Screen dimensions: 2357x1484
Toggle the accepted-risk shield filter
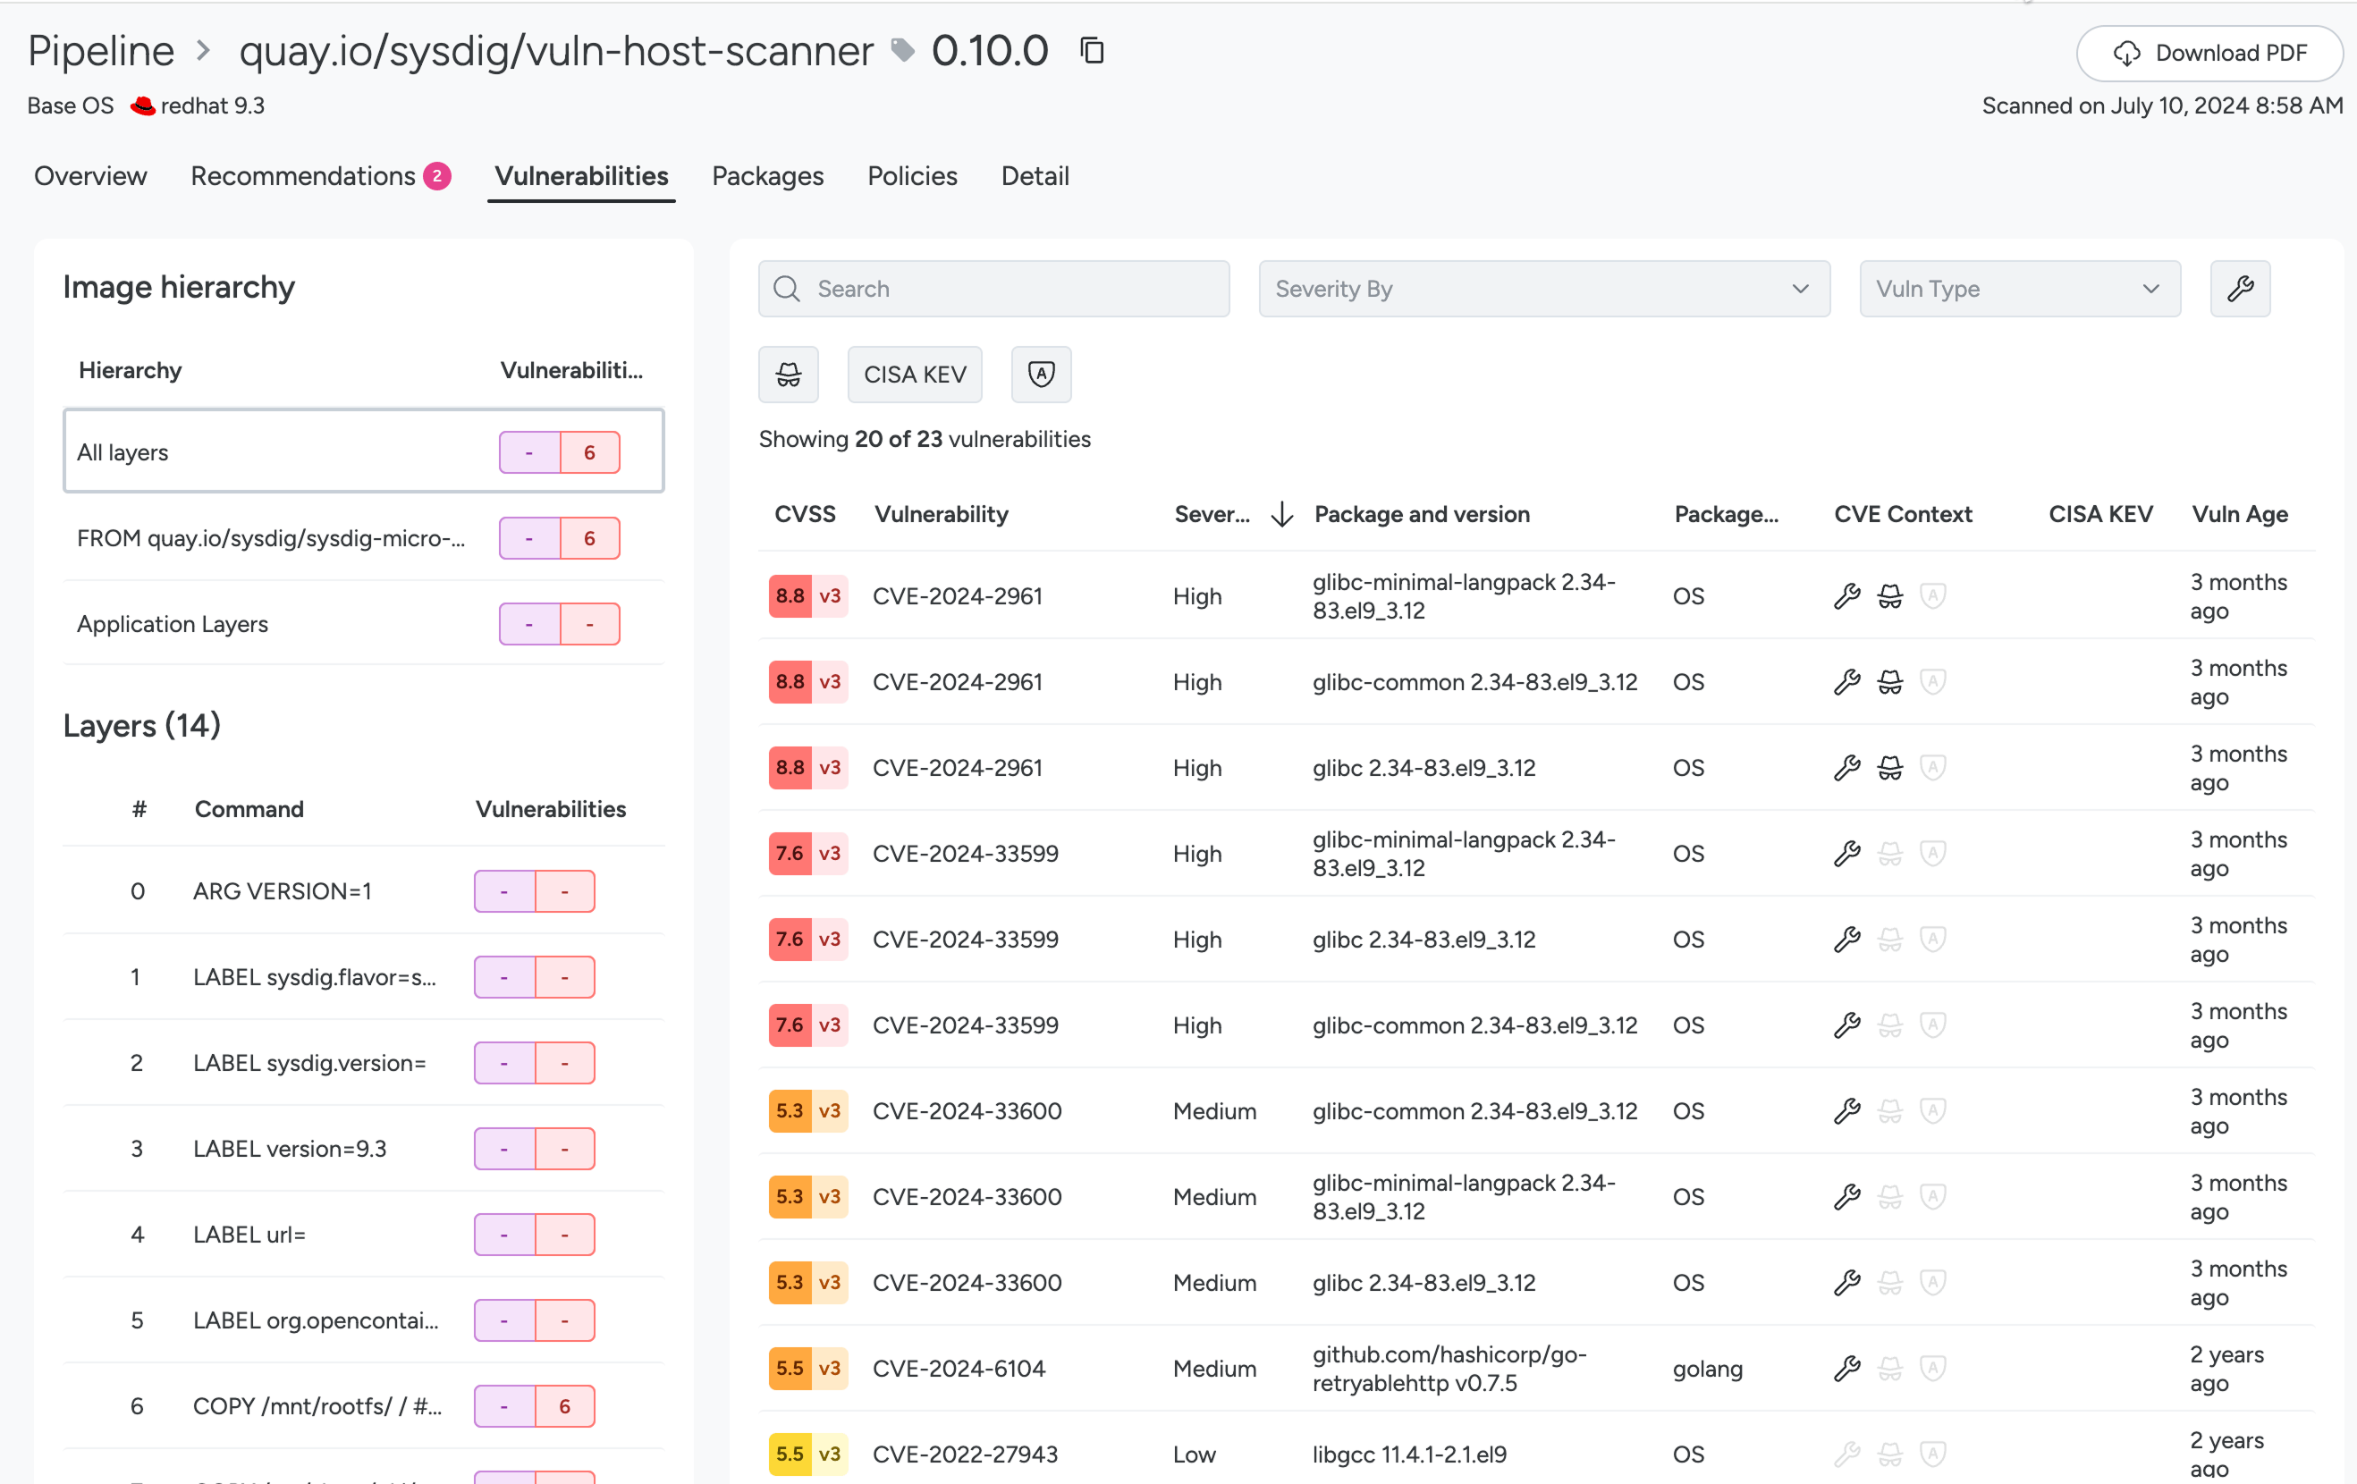1041,374
